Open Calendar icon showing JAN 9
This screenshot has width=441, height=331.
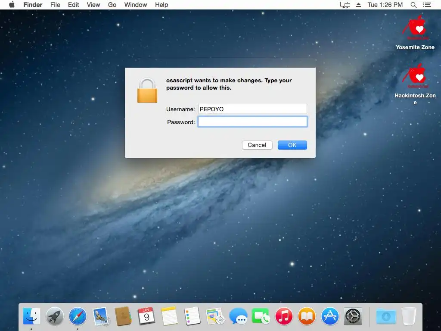coord(146,316)
